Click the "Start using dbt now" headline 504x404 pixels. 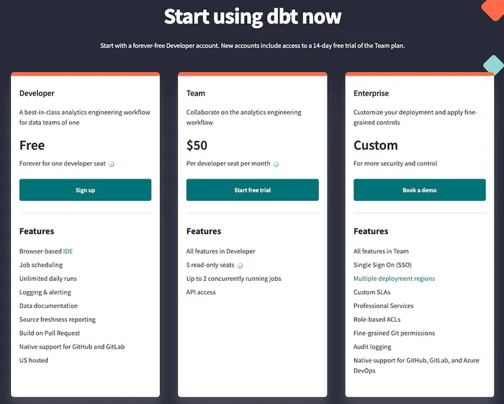coord(252,16)
